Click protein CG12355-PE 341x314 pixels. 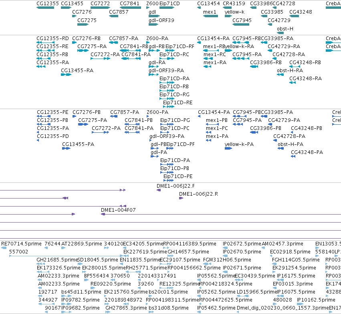click(x=44, y=116)
